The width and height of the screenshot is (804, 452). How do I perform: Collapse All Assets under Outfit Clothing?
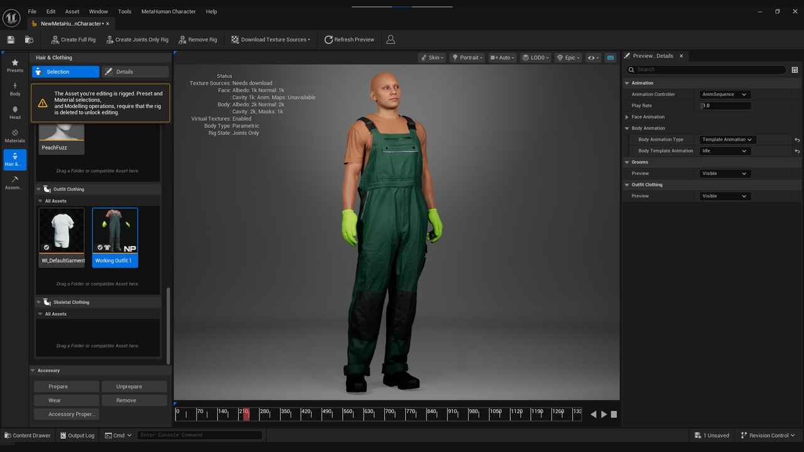coord(40,201)
